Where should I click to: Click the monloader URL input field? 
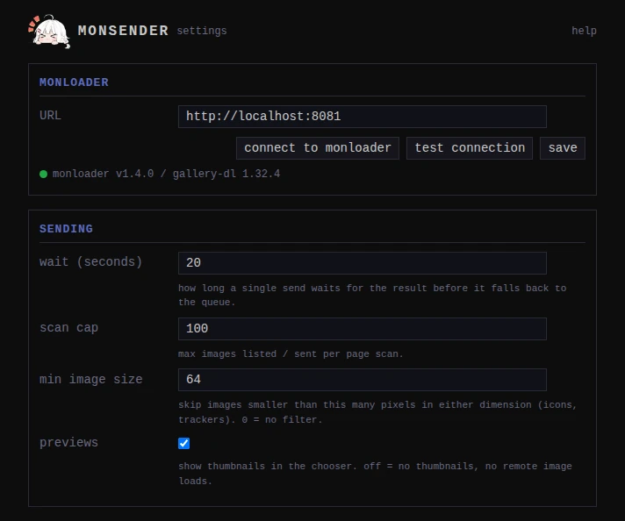pyautogui.click(x=363, y=117)
